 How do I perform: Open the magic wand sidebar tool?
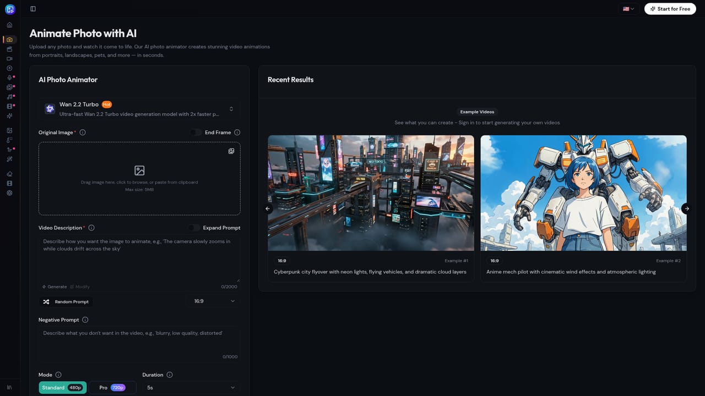[9, 159]
